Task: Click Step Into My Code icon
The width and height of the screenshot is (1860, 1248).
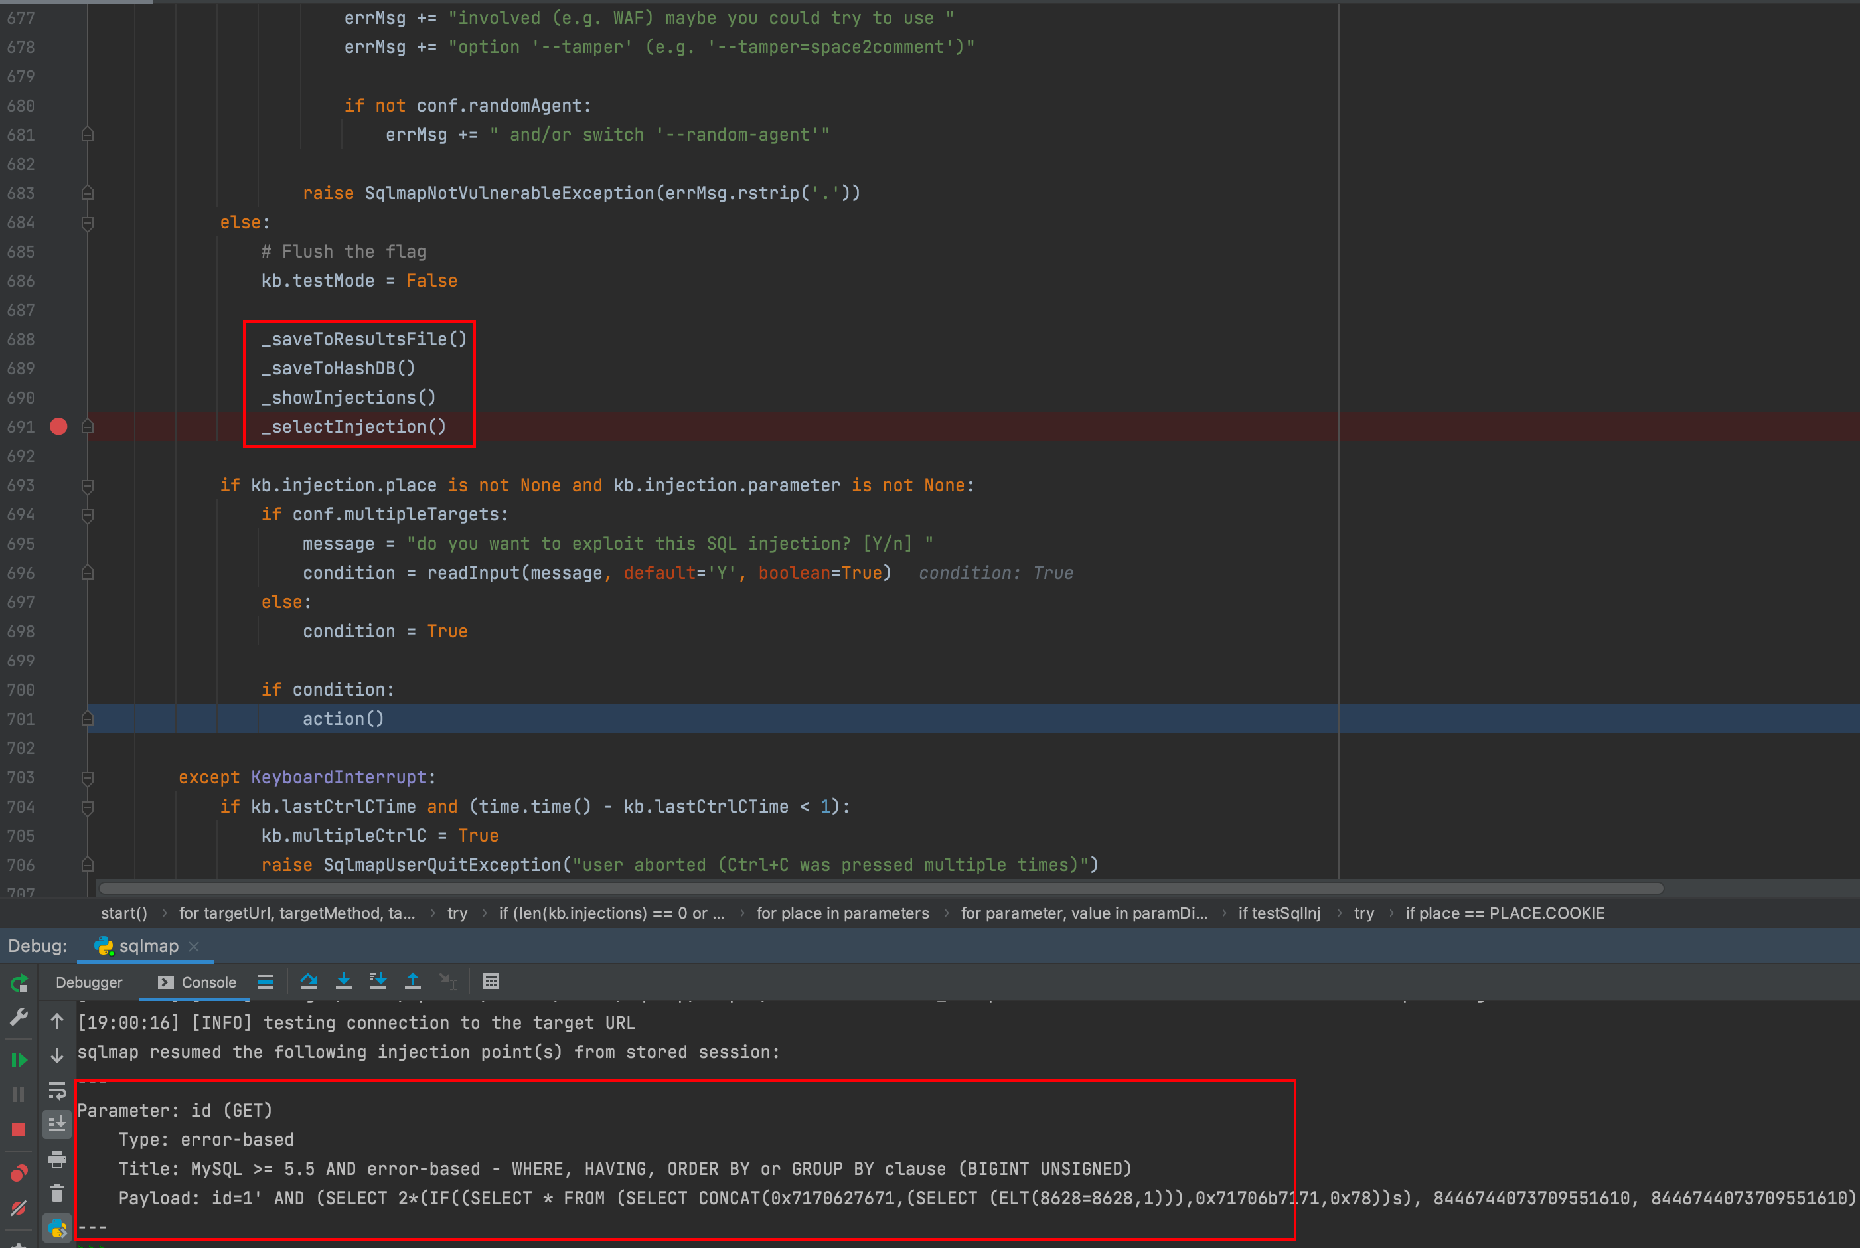Action: [x=378, y=981]
